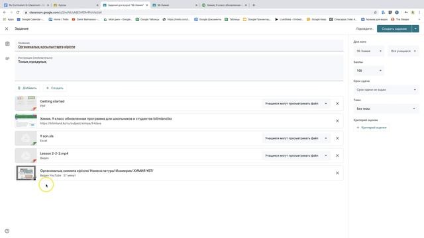Open the topic dropdown Без темы
424x238 pixels.
[386, 108]
